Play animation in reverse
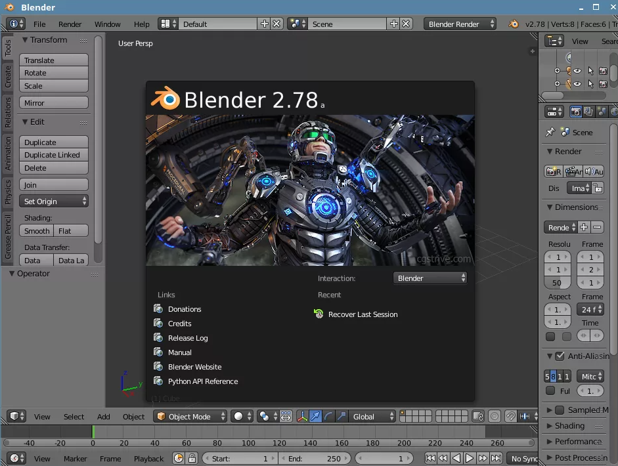Viewport: 618px width, 466px height. 456,458
